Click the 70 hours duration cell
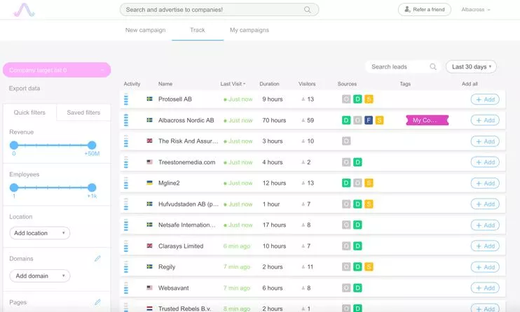The image size is (520, 312). (274, 120)
